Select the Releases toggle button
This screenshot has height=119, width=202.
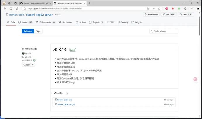click(x=28, y=31)
